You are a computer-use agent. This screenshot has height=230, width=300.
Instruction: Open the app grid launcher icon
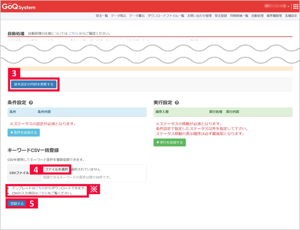[x=295, y=6]
